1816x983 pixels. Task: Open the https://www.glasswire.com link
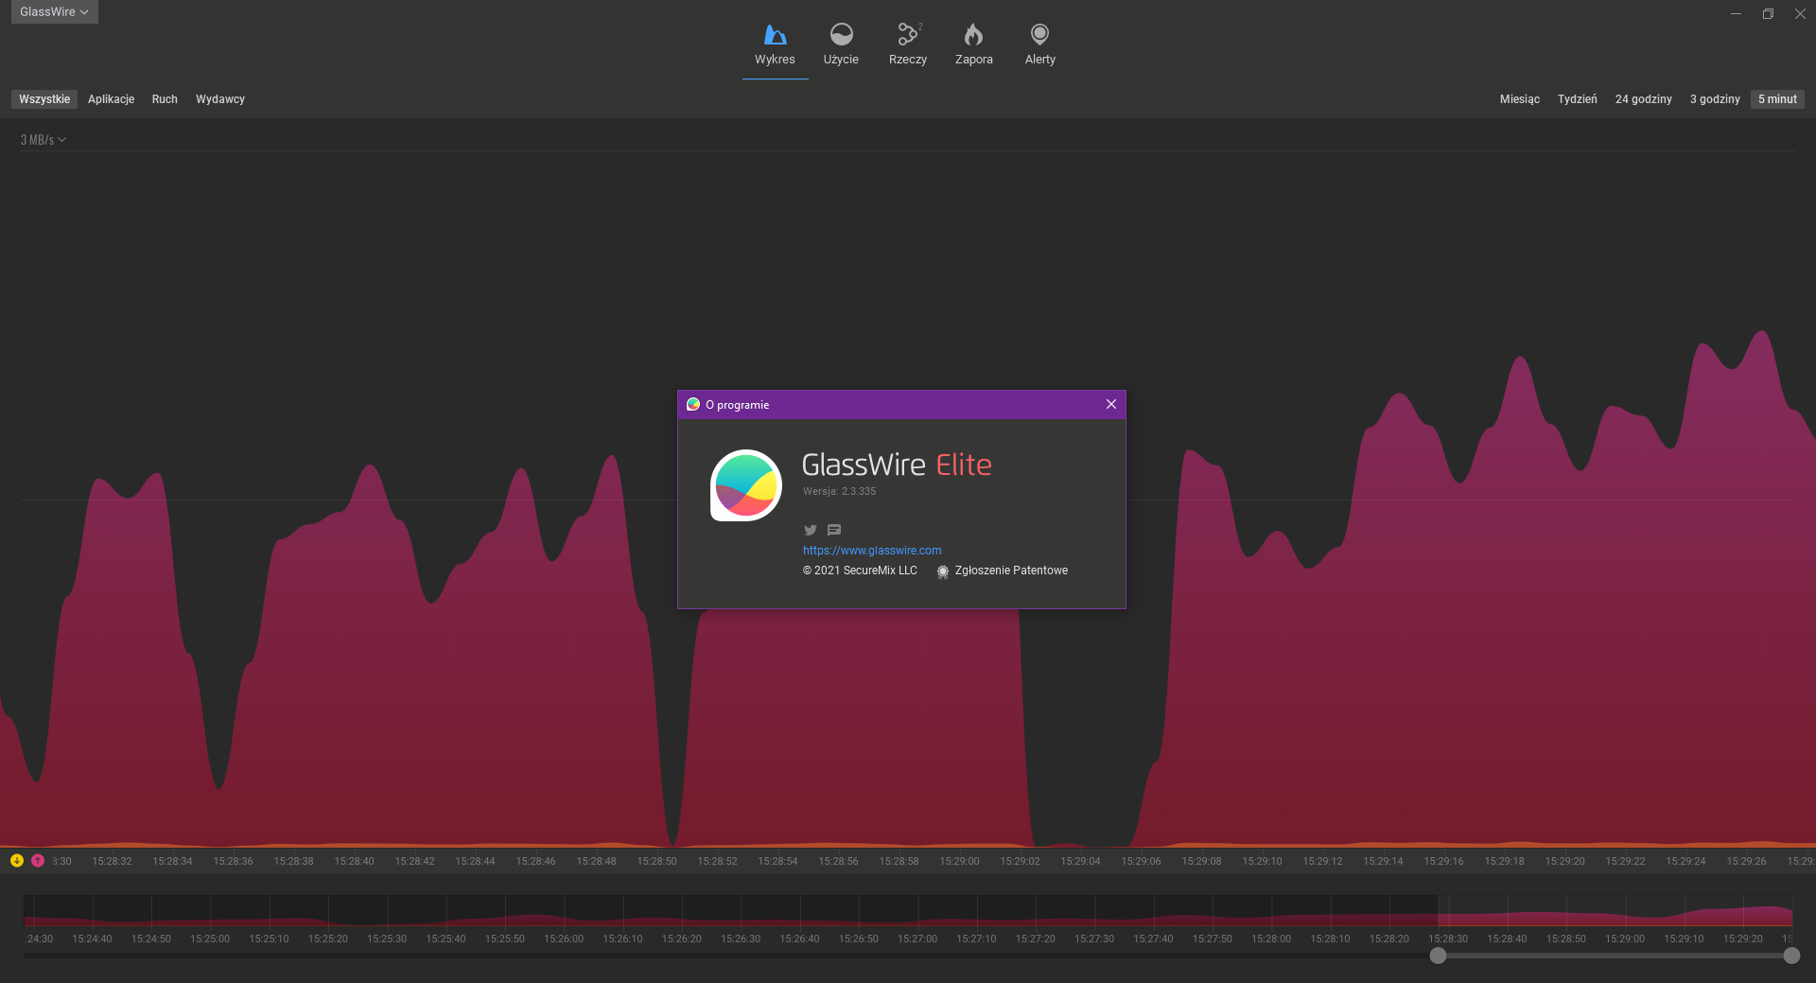[872, 551]
